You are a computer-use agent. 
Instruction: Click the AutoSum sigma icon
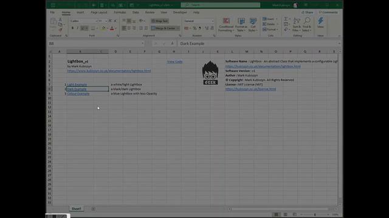[286, 19]
